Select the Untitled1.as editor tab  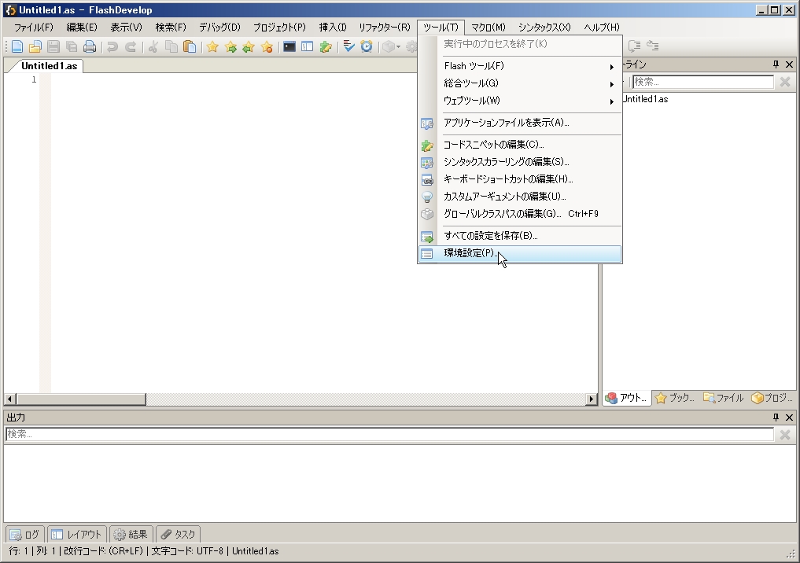pyautogui.click(x=49, y=66)
